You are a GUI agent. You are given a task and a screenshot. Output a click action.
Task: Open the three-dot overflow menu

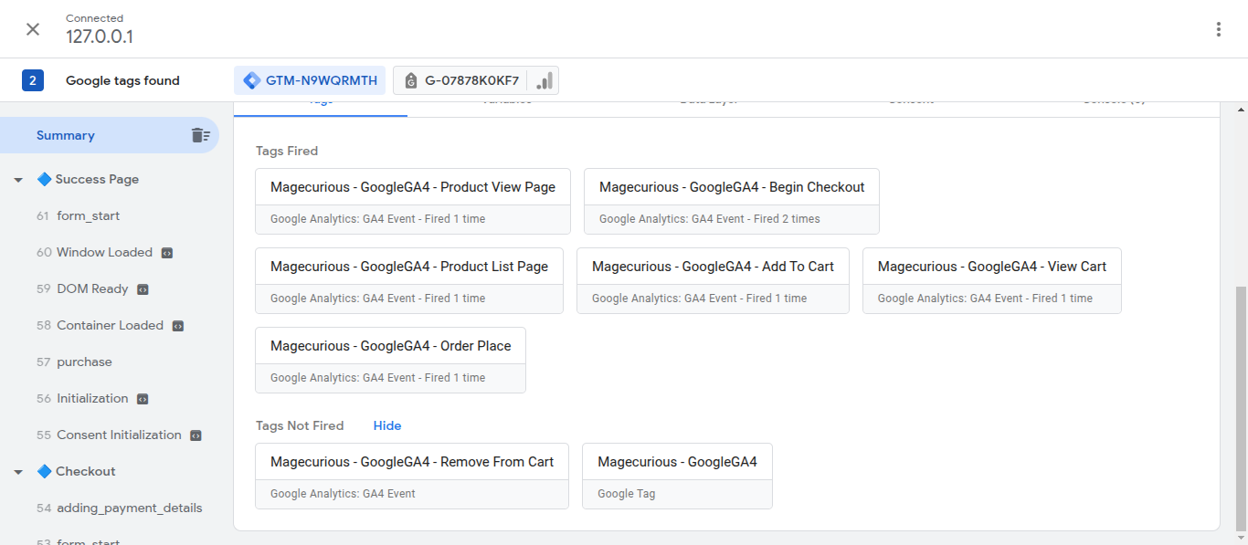point(1218,28)
